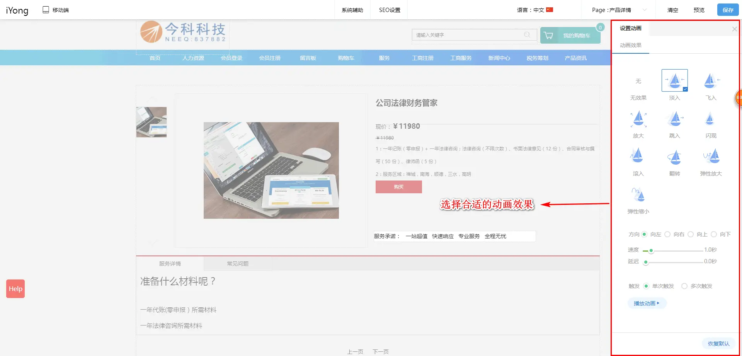Choose the 飞入 fly-in animation icon

pos(710,80)
